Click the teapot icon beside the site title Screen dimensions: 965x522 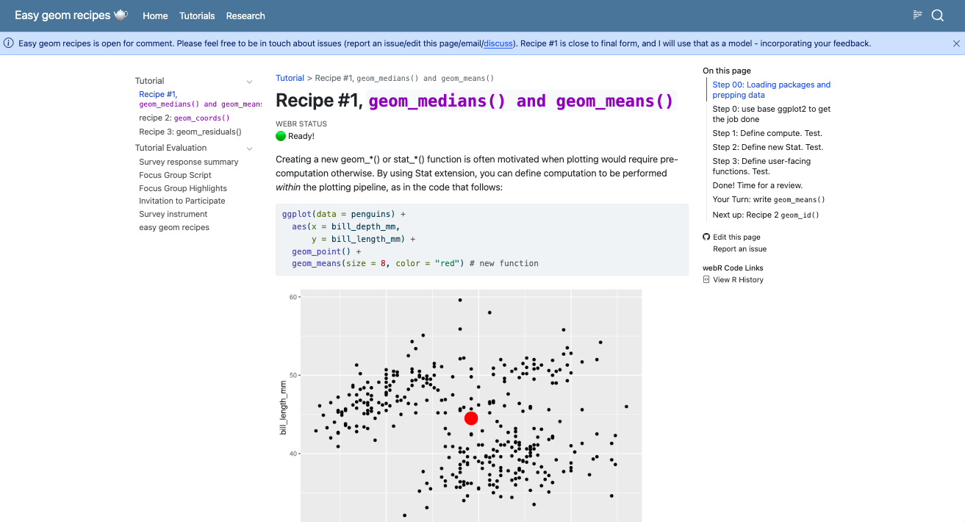click(x=121, y=15)
